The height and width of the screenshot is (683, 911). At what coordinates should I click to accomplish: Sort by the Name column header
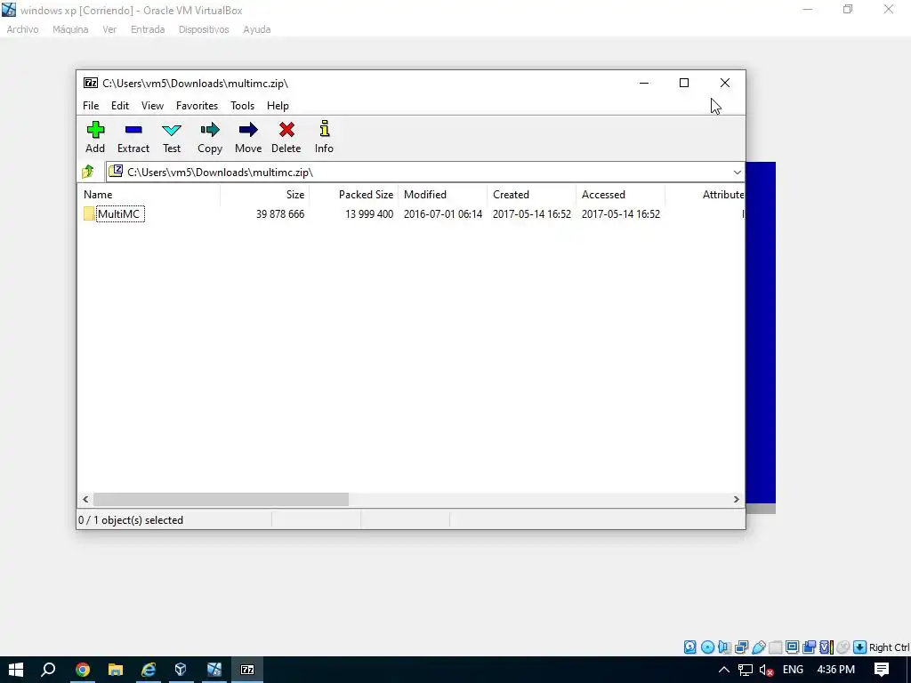point(149,195)
